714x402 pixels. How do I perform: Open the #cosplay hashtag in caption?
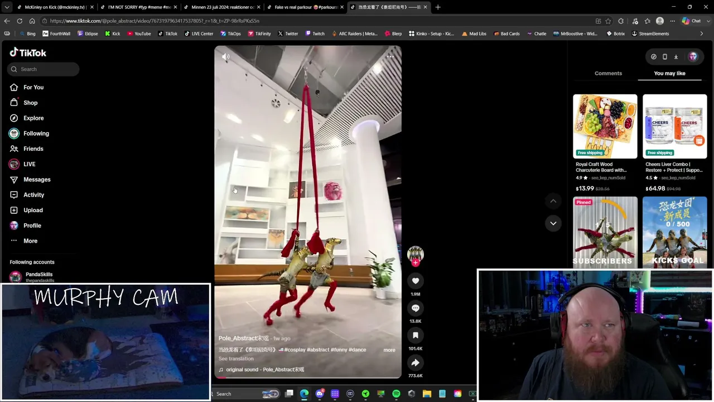coord(295,350)
